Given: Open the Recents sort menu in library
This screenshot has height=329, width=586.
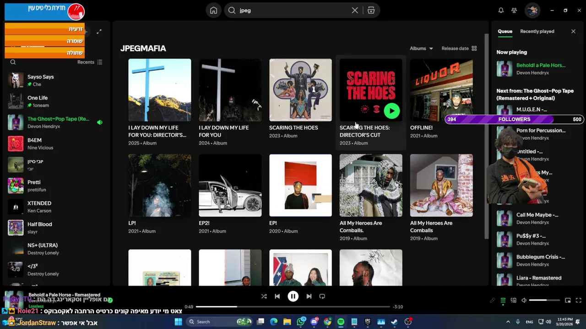Looking at the screenshot, I should [90, 62].
